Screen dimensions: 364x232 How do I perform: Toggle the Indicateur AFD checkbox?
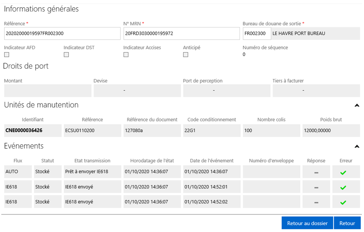tap(7, 54)
